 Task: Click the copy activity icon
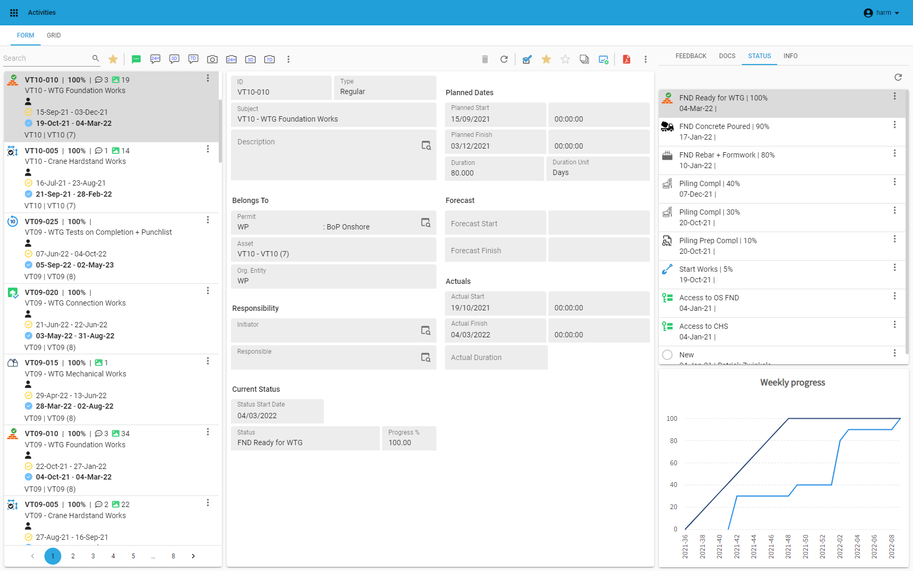pyautogui.click(x=584, y=59)
